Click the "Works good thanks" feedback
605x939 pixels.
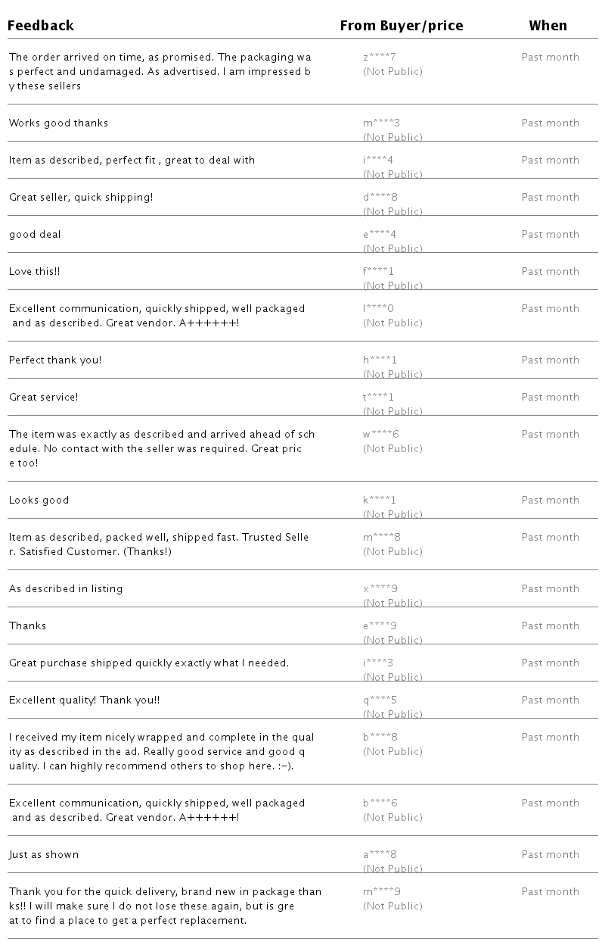point(58,123)
